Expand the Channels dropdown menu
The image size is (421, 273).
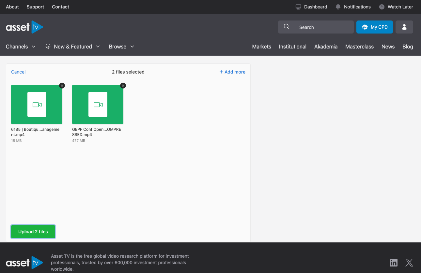[x=21, y=47]
